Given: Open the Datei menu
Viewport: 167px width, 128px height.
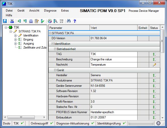Looking at the screenshot, I should click(x=9, y=11).
